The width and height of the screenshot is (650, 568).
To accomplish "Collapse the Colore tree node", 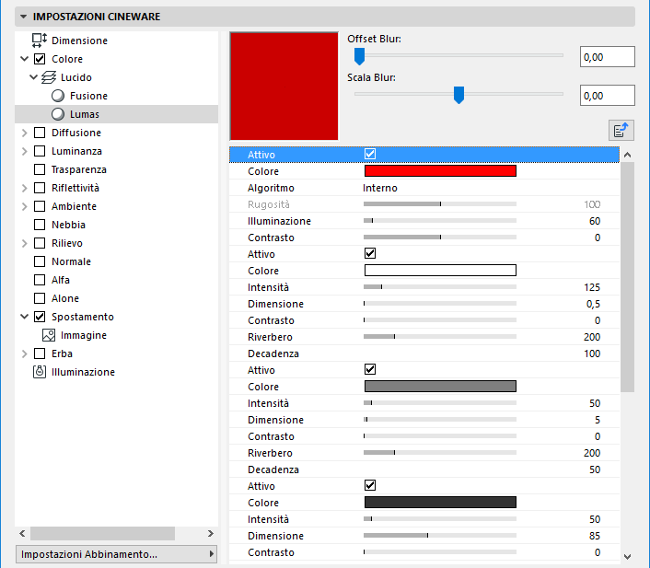I will 25,59.
